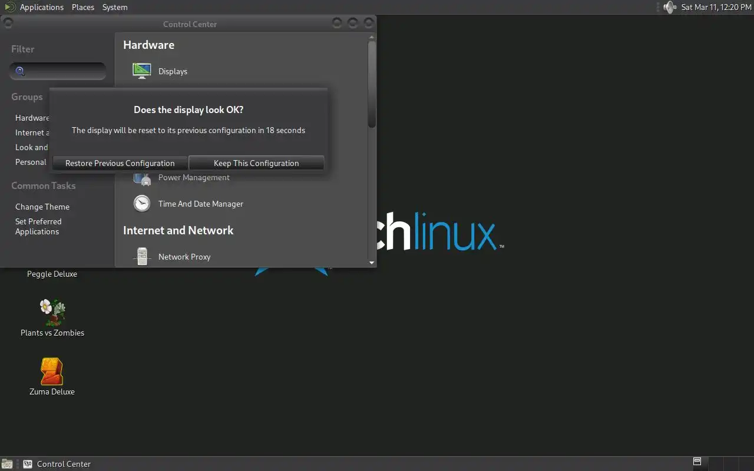Click the Control Center vertical scrollbar thumb
Image resolution: width=754 pixels, height=471 pixels.
[x=372, y=84]
